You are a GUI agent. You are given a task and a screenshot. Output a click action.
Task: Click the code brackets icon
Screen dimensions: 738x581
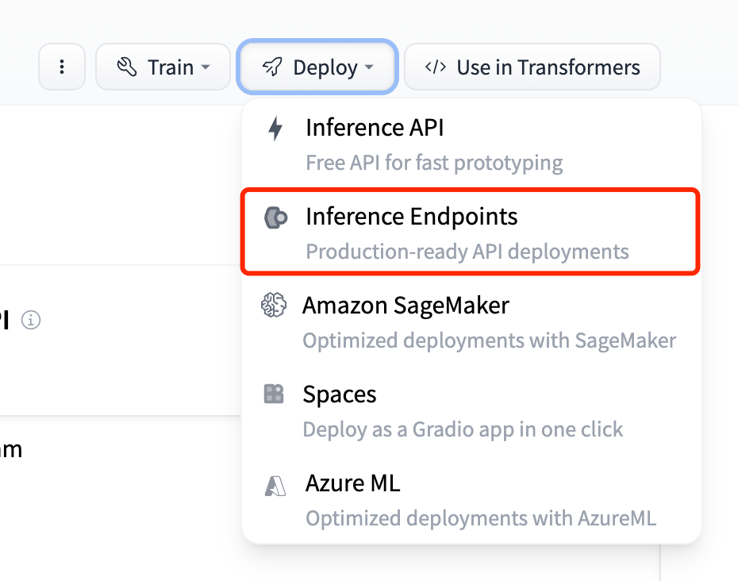[436, 67]
